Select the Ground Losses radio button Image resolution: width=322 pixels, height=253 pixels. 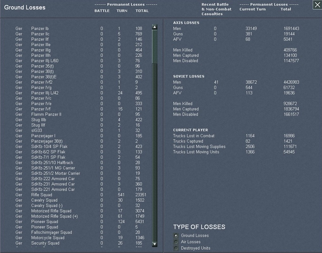coord(176,236)
